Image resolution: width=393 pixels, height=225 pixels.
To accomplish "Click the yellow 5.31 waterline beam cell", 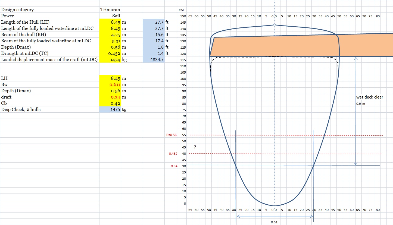I will pyautogui.click(x=110, y=41).
